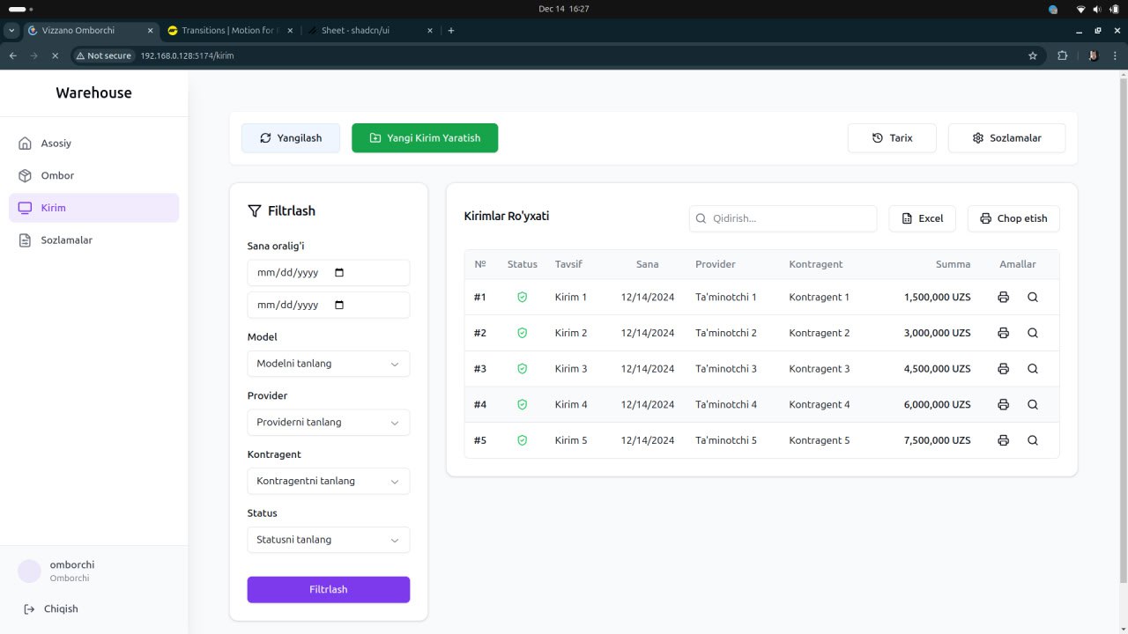Click the purple Filtrlash button

click(x=329, y=590)
